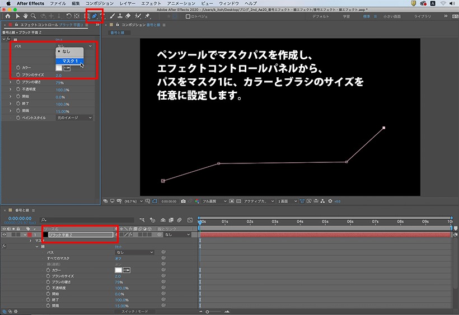Click the timeline zoom slider handle
The width and height of the screenshot is (459, 315).
pyautogui.click(x=207, y=312)
